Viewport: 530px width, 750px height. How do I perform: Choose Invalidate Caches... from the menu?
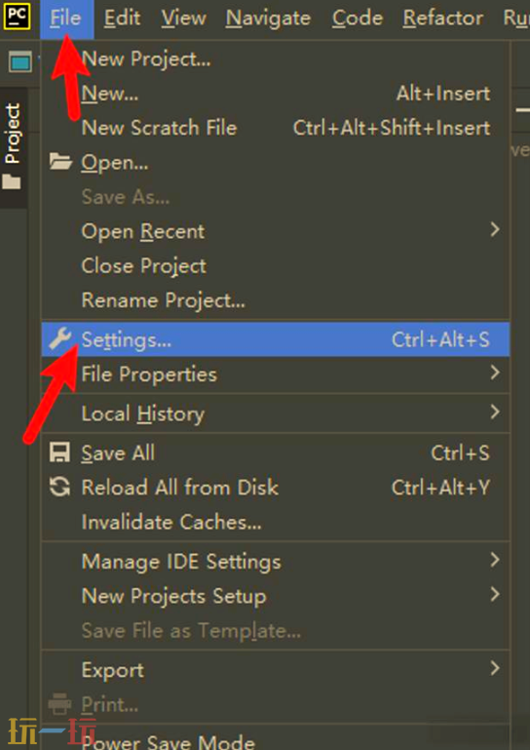[x=276, y=522]
